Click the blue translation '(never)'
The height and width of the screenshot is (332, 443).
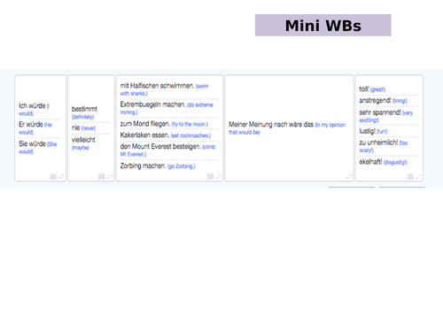pyautogui.click(x=89, y=128)
